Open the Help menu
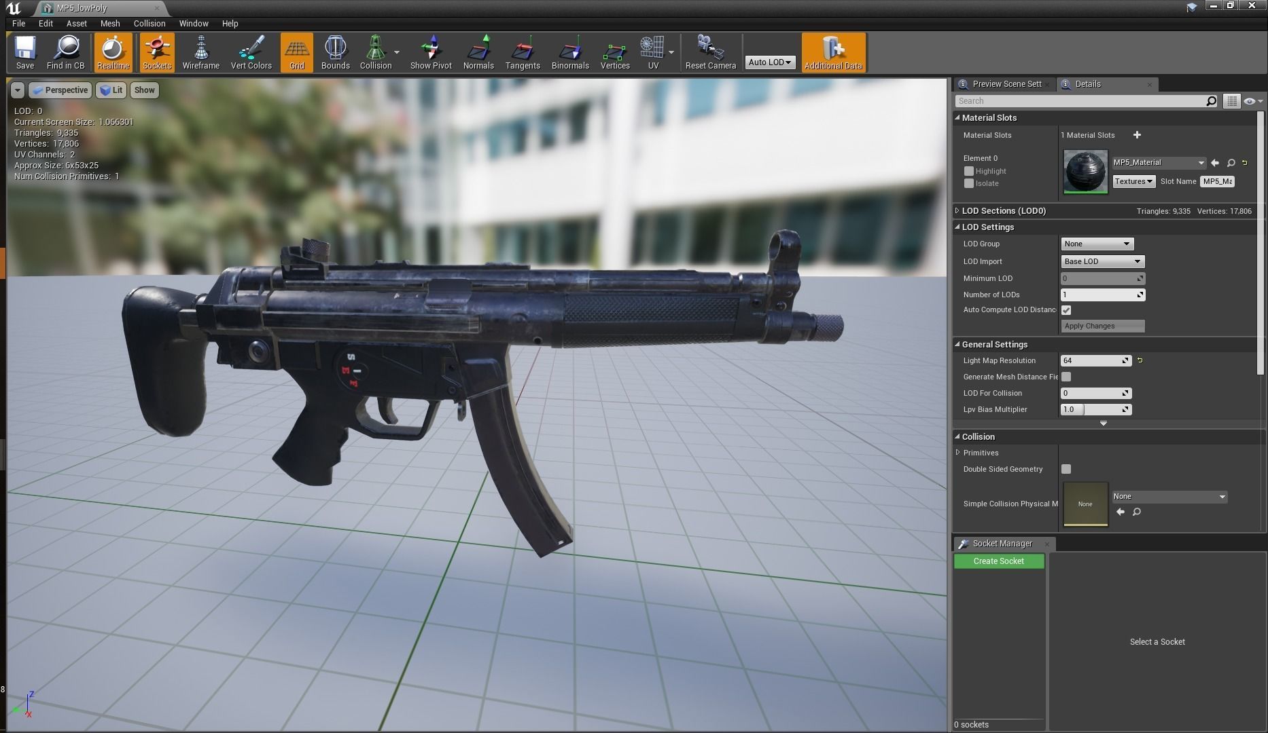 click(230, 23)
